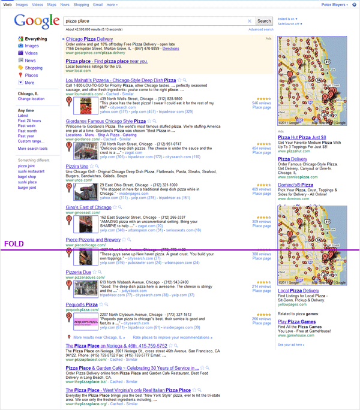The image size is (360, 410).
Task: Preview Piece Pizzeria with magnifier icon
Action: click(129, 240)
